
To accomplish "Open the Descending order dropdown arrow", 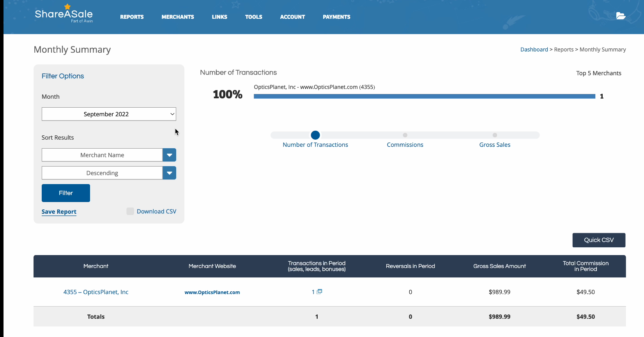I will pos(169,173).
